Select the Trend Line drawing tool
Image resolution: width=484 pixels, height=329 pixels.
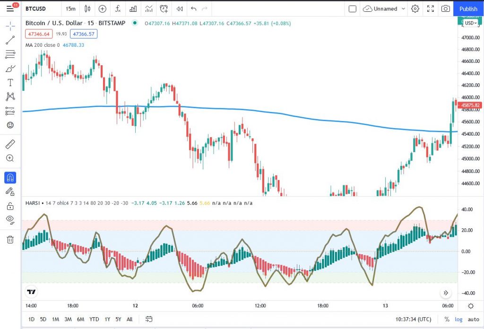point(10,40)
